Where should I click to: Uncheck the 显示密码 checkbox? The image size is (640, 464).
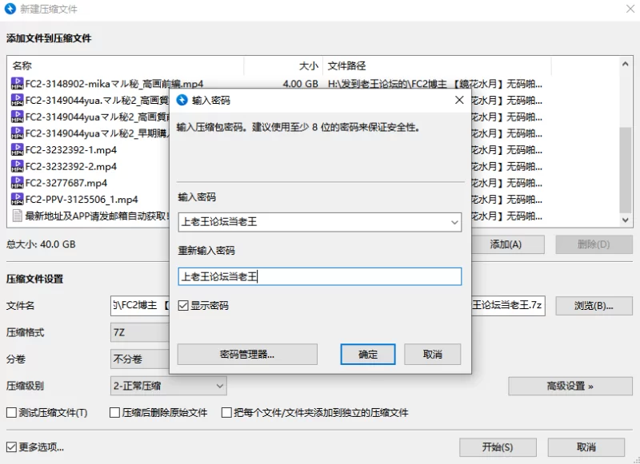(x=183, y=305)
